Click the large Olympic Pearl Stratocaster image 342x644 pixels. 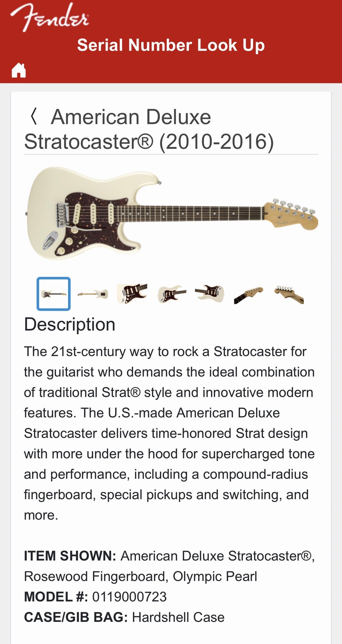tap(172, 213)
